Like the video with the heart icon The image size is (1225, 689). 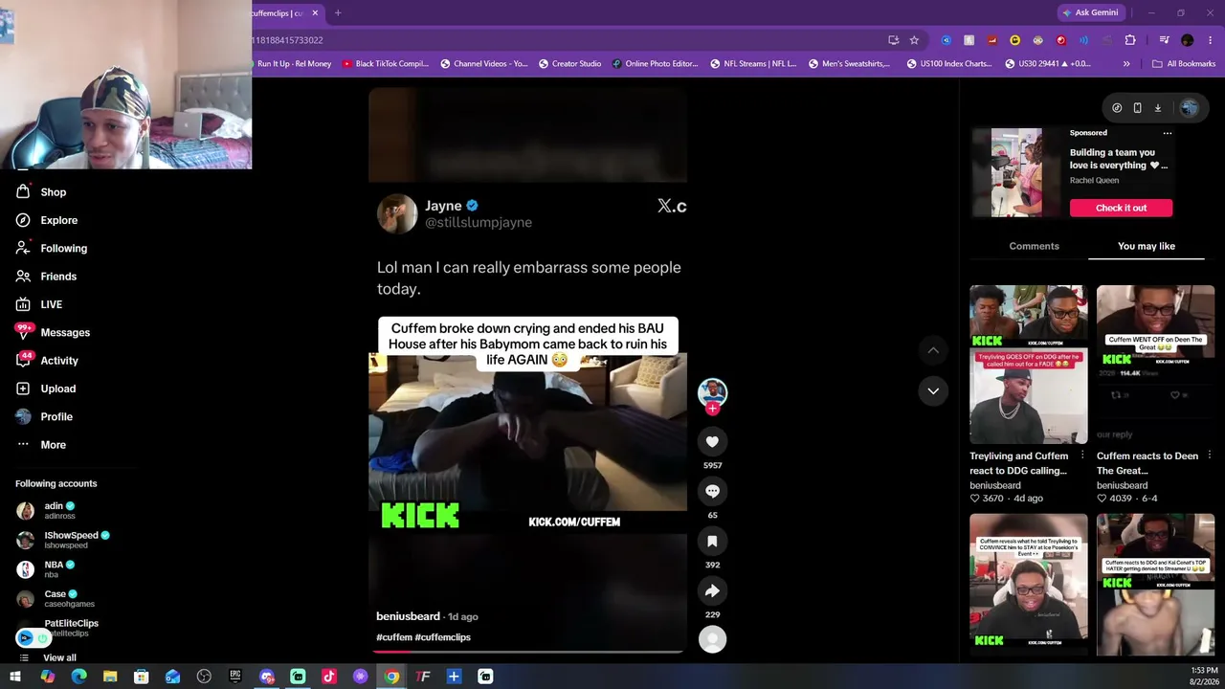[x=712, y=441]
